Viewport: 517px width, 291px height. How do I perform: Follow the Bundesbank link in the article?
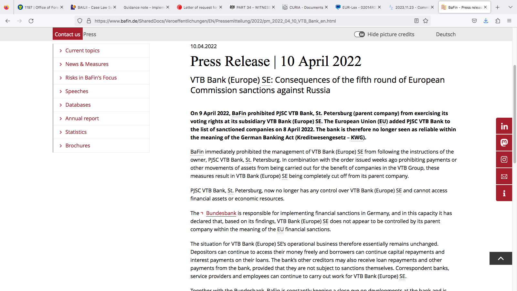tap(221, 213)
